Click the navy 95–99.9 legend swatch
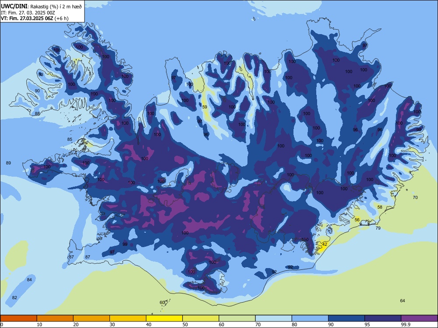438x328 pixels. coord(383,318)
